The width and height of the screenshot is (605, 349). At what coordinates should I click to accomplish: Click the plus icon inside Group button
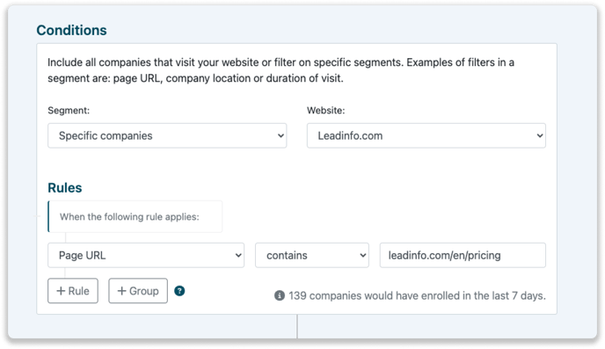122,291
